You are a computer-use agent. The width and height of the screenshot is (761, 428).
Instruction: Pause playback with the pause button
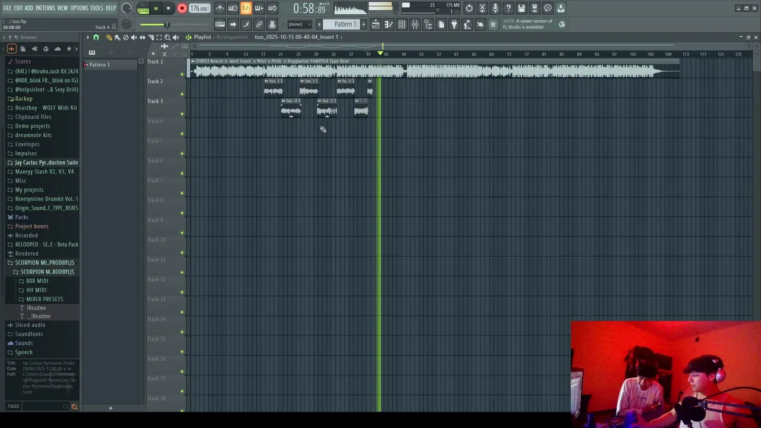coord(156,8)
